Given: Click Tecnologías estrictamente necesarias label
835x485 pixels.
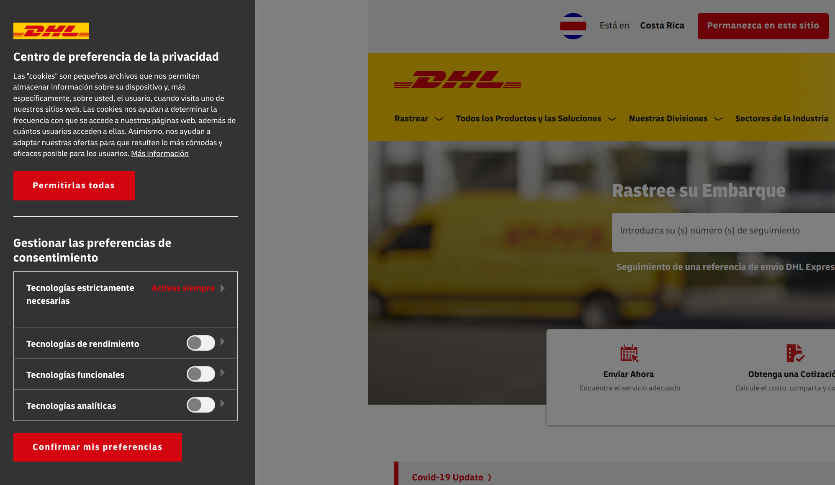Looking at the screenshot, I should click(x=80, y=295).
